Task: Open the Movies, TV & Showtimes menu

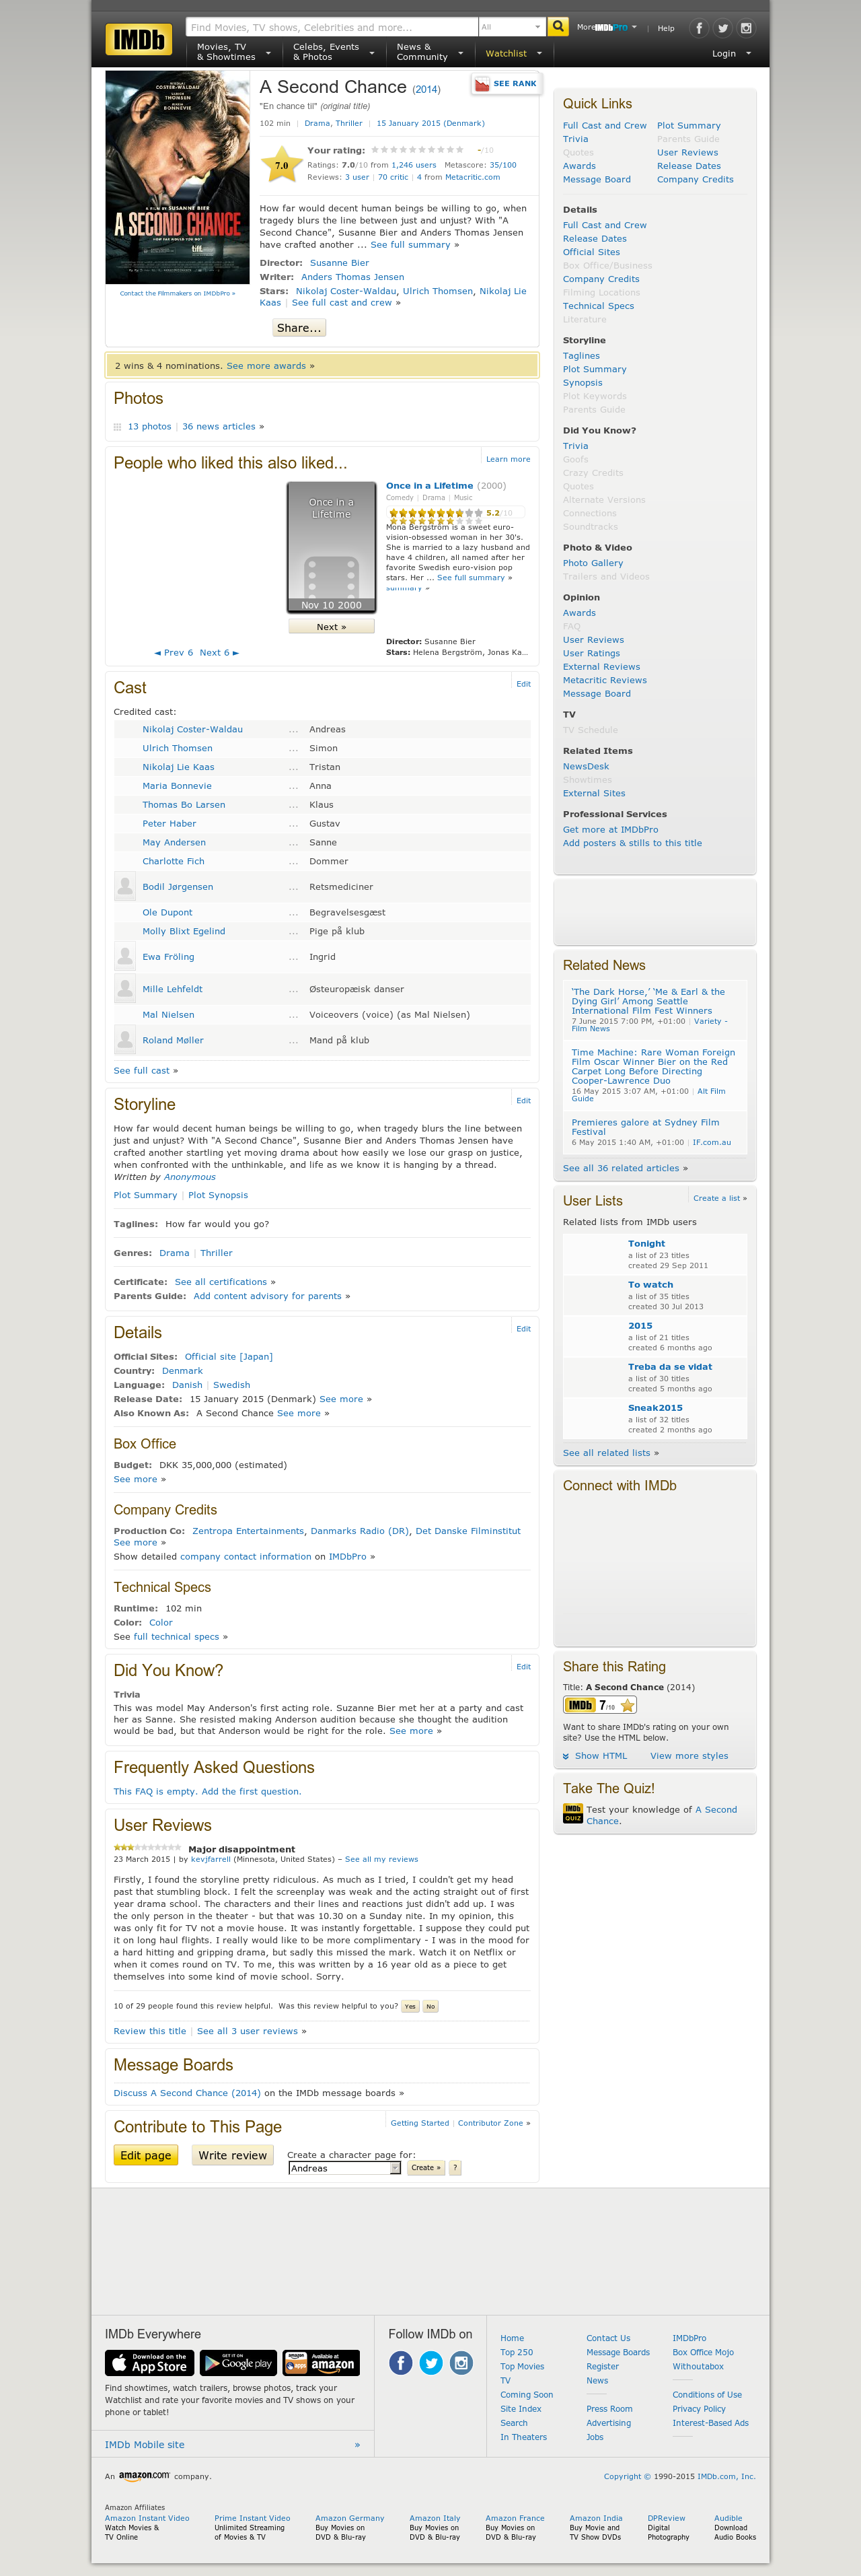Action: coord(233,52)
